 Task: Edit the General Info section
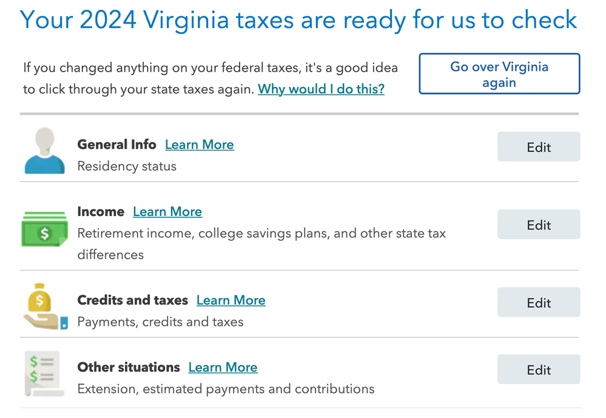pyautogui.click(x=539, y=147)
